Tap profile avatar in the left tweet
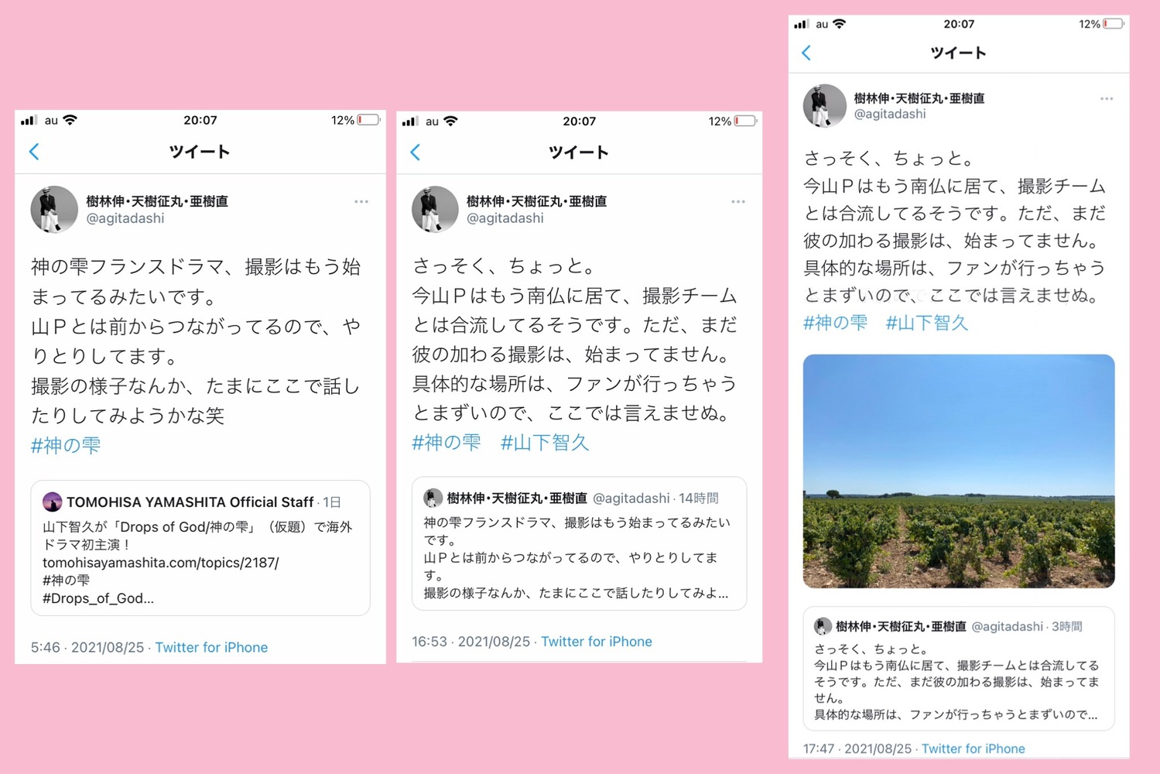The width and height of the screenshot is (1160, 774). click(54, 209)
